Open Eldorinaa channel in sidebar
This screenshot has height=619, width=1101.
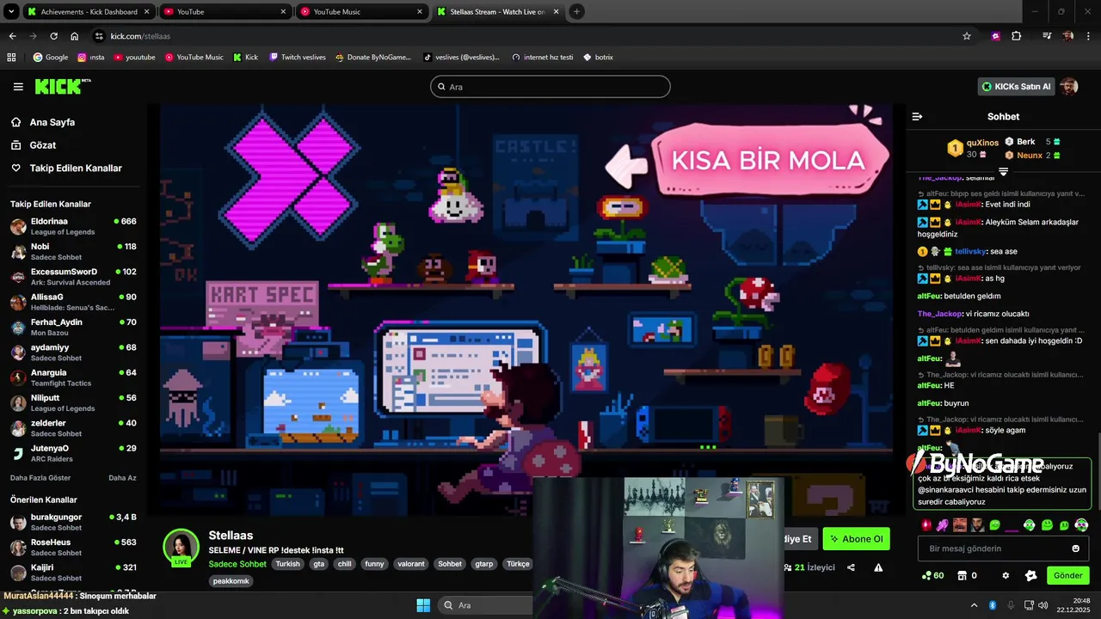pos(73,226)
